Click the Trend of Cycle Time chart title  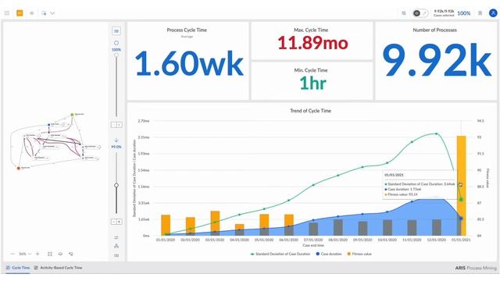pos(311,111)
